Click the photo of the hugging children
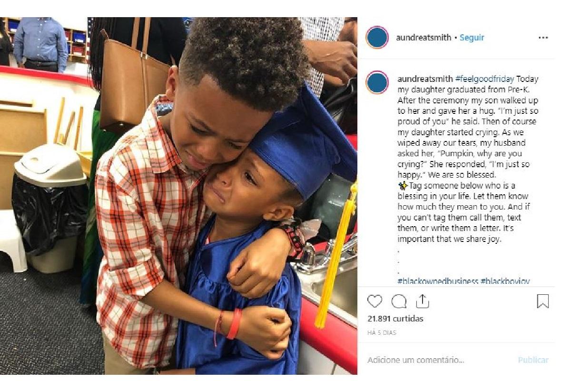This screenshot has height=381, width=571. (178, 196)
